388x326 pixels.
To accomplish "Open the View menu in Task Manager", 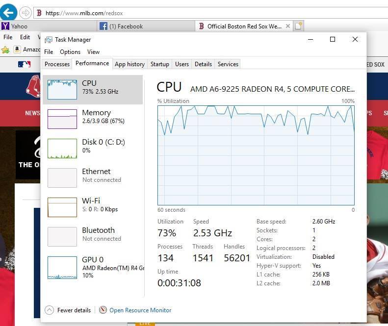I will pyautogui.click(x=93, y=51).
